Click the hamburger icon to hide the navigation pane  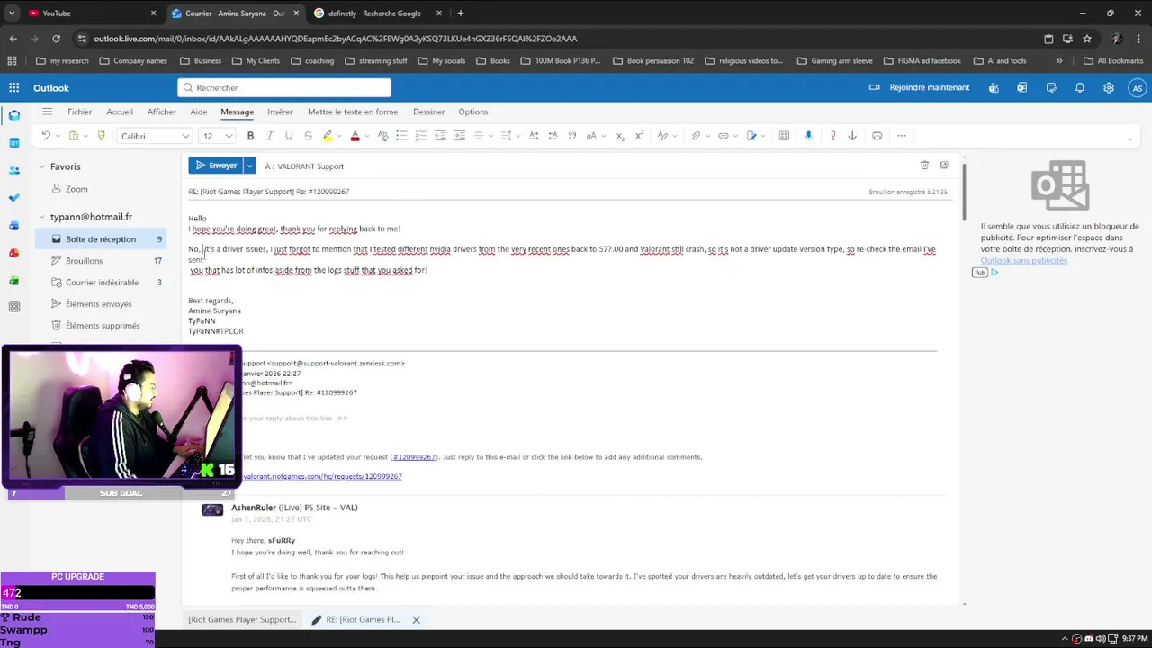pyautogui.click(x=47, y=112)
